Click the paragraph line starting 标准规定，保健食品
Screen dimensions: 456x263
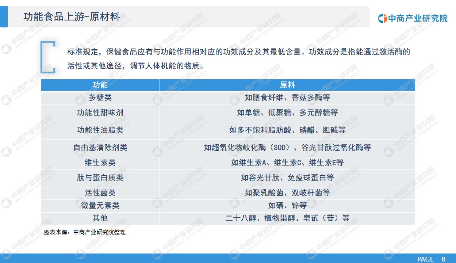[239, 52]
